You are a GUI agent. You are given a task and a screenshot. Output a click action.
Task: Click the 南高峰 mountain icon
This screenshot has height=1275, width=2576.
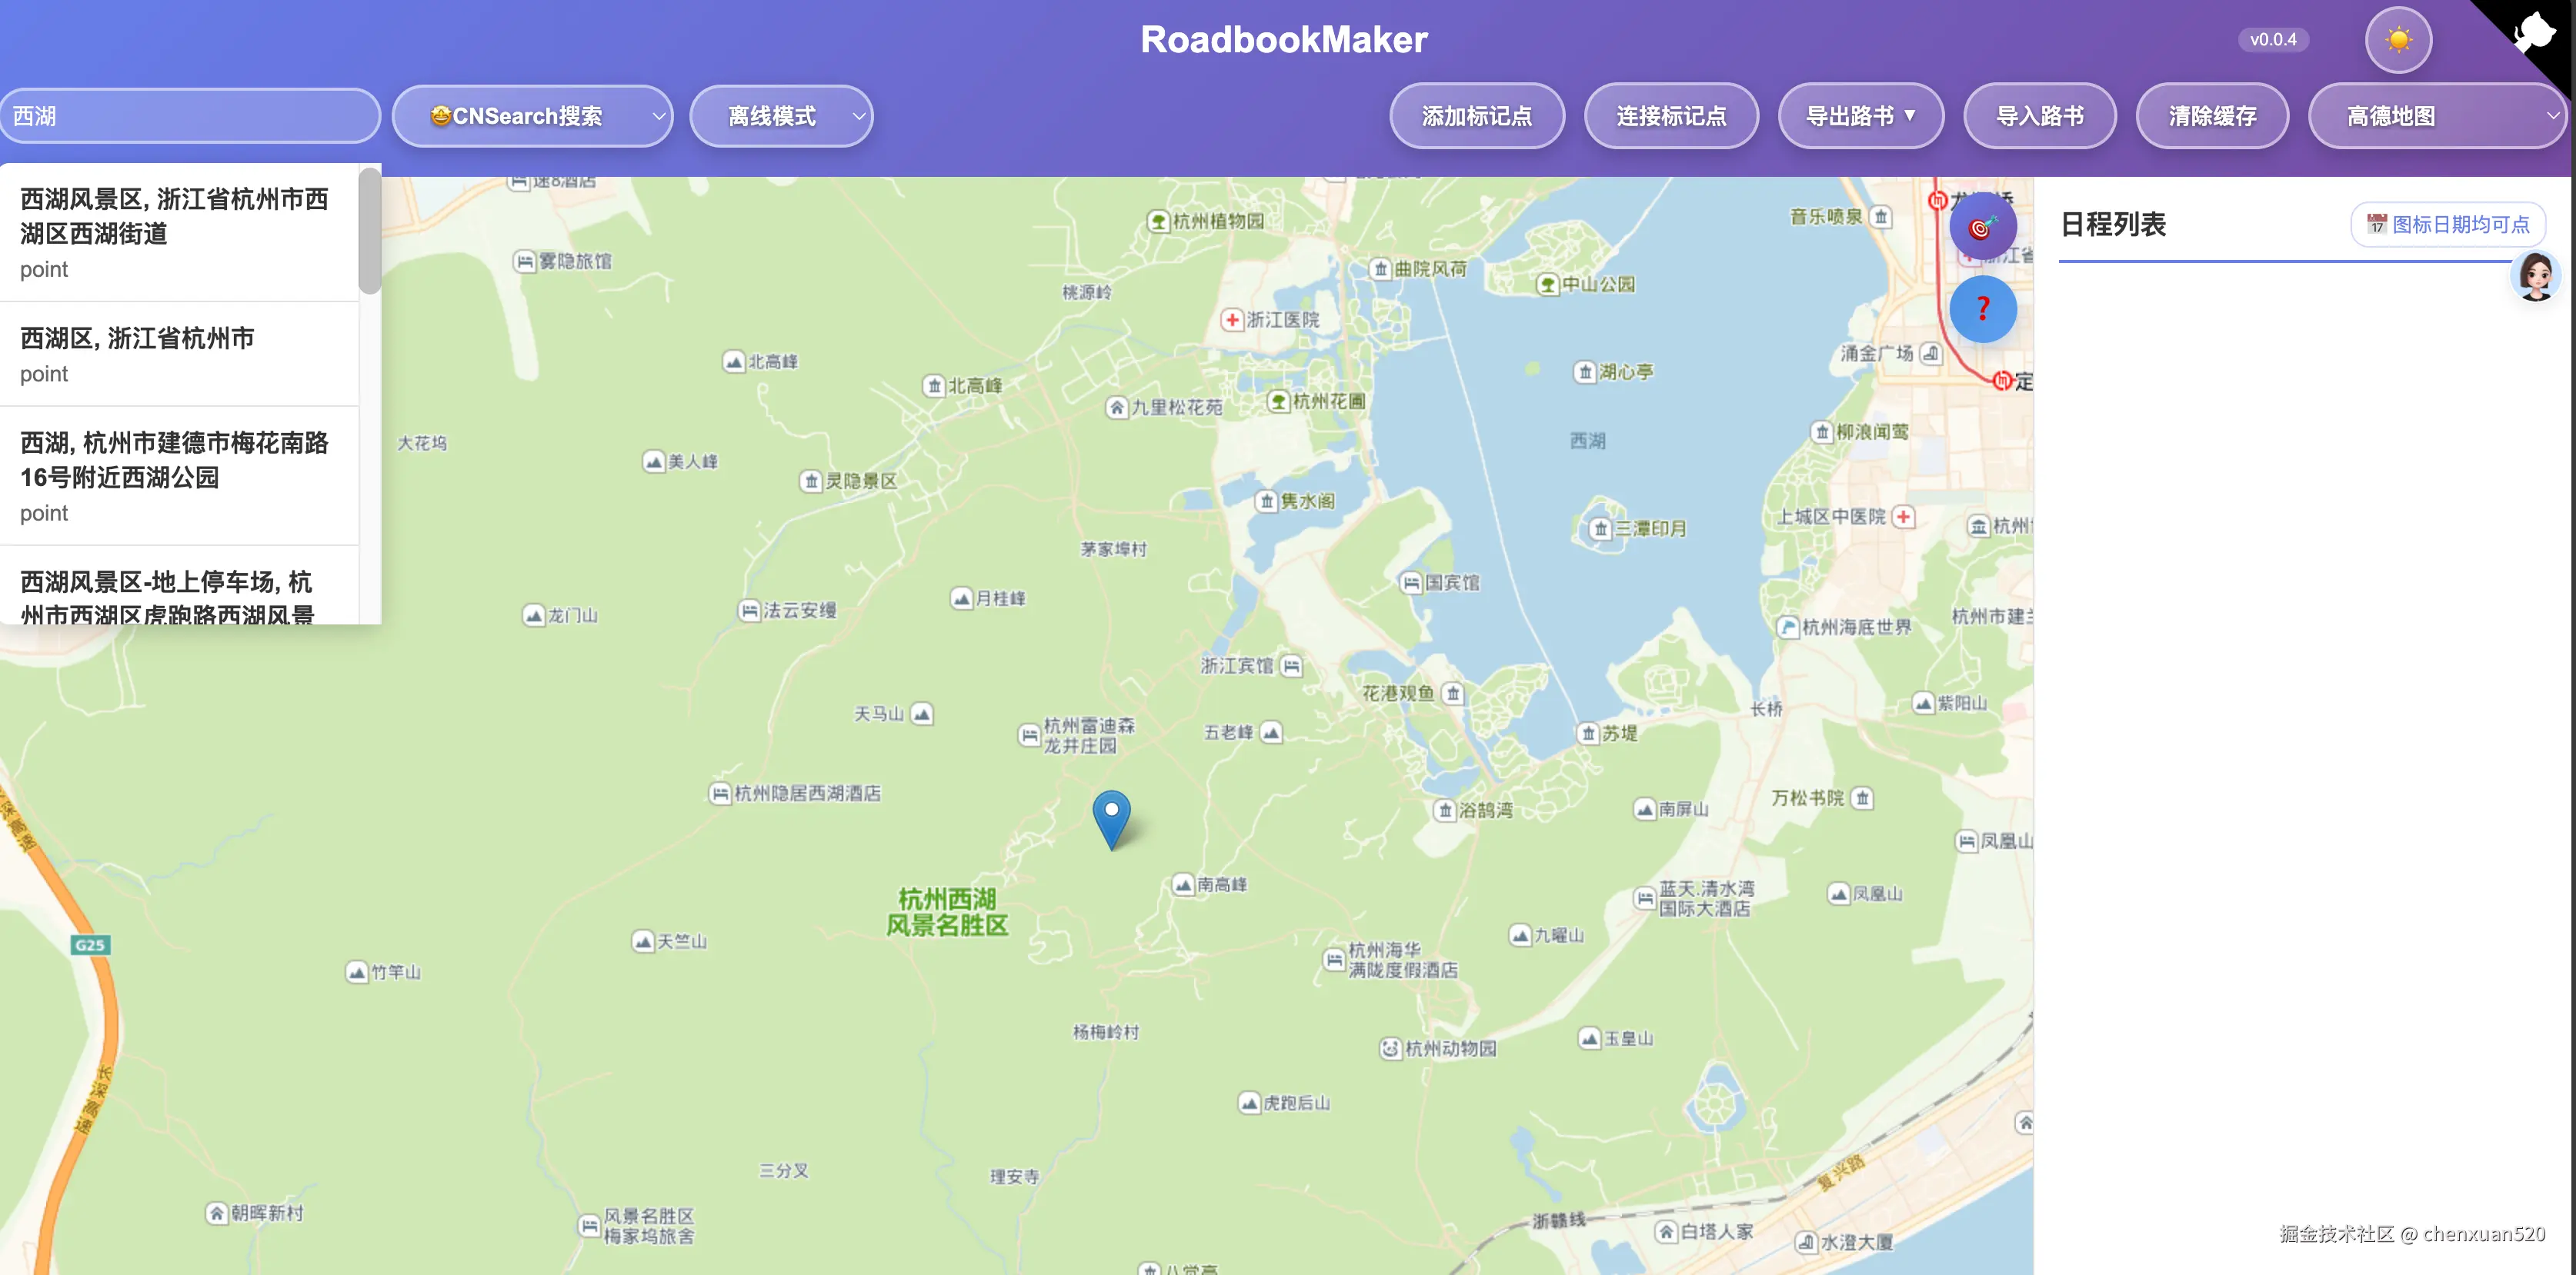(1183, 885)
